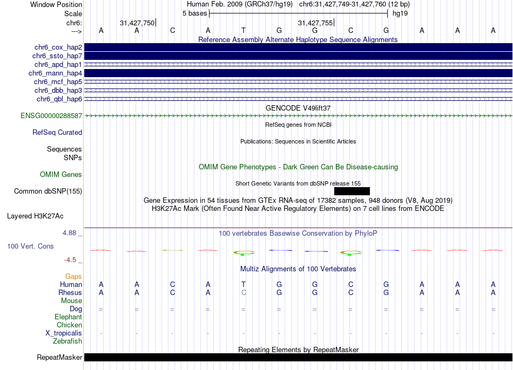513x370 pixels.
Task: Open chr6_qbl_hap6 alignment label
Action: (59, 99)
